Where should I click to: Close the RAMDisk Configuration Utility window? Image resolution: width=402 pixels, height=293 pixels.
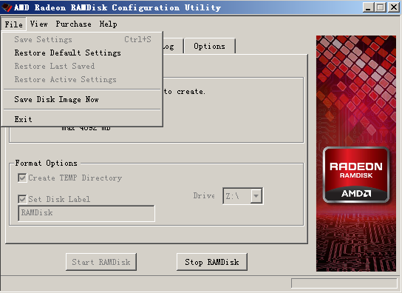click(394, 7)
